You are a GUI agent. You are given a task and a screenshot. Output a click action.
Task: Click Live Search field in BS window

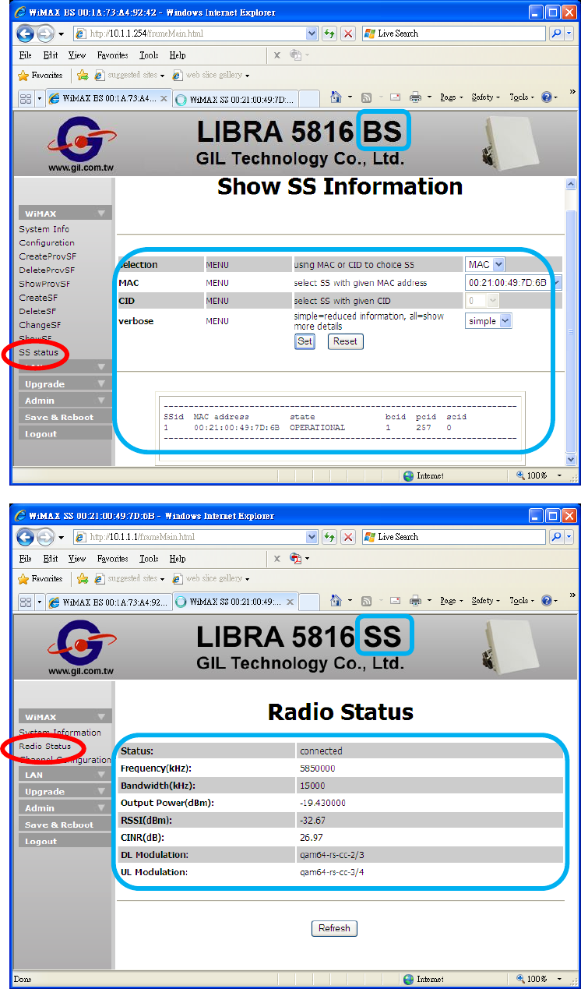click(x=455, y=34)
